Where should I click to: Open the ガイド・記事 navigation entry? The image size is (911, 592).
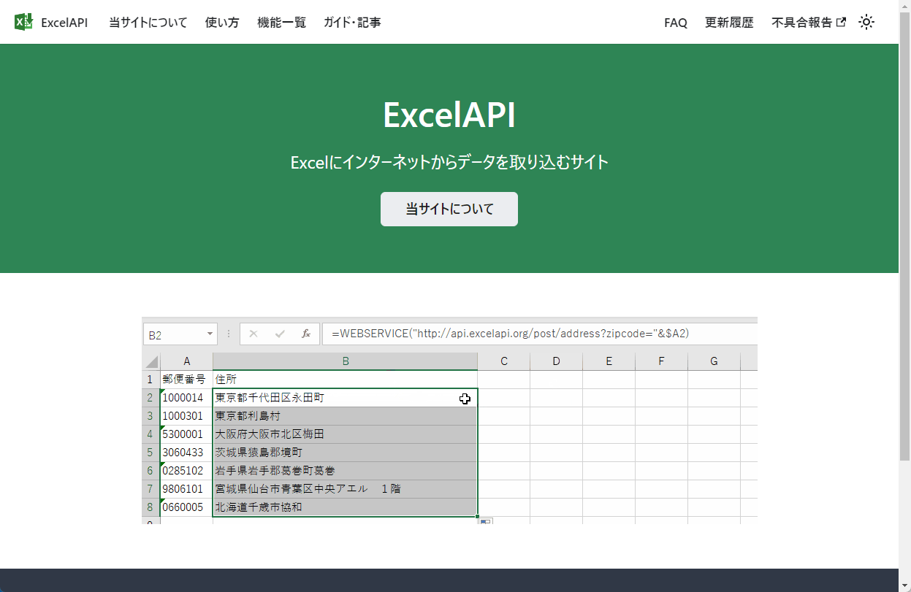pyautogui.click(x=351, y=23)
